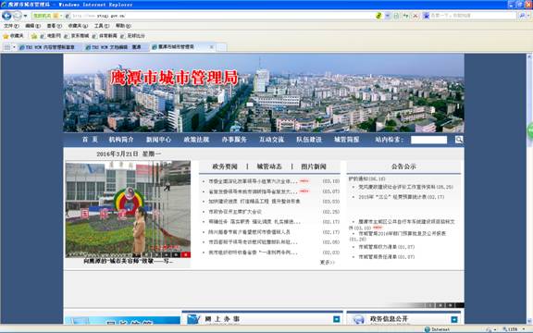Open the 文件 (File) menu

(11, 26)
